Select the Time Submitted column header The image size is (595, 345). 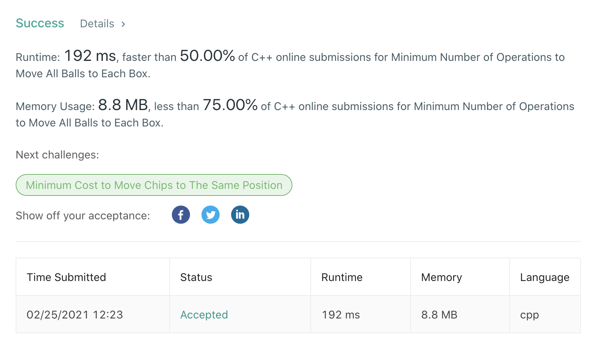tap(66, 277)
